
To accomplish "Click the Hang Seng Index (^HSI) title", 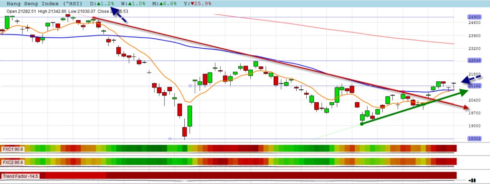I will point(45,4).
